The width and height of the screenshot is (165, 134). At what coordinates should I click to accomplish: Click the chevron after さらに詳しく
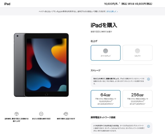click(117, 12)
